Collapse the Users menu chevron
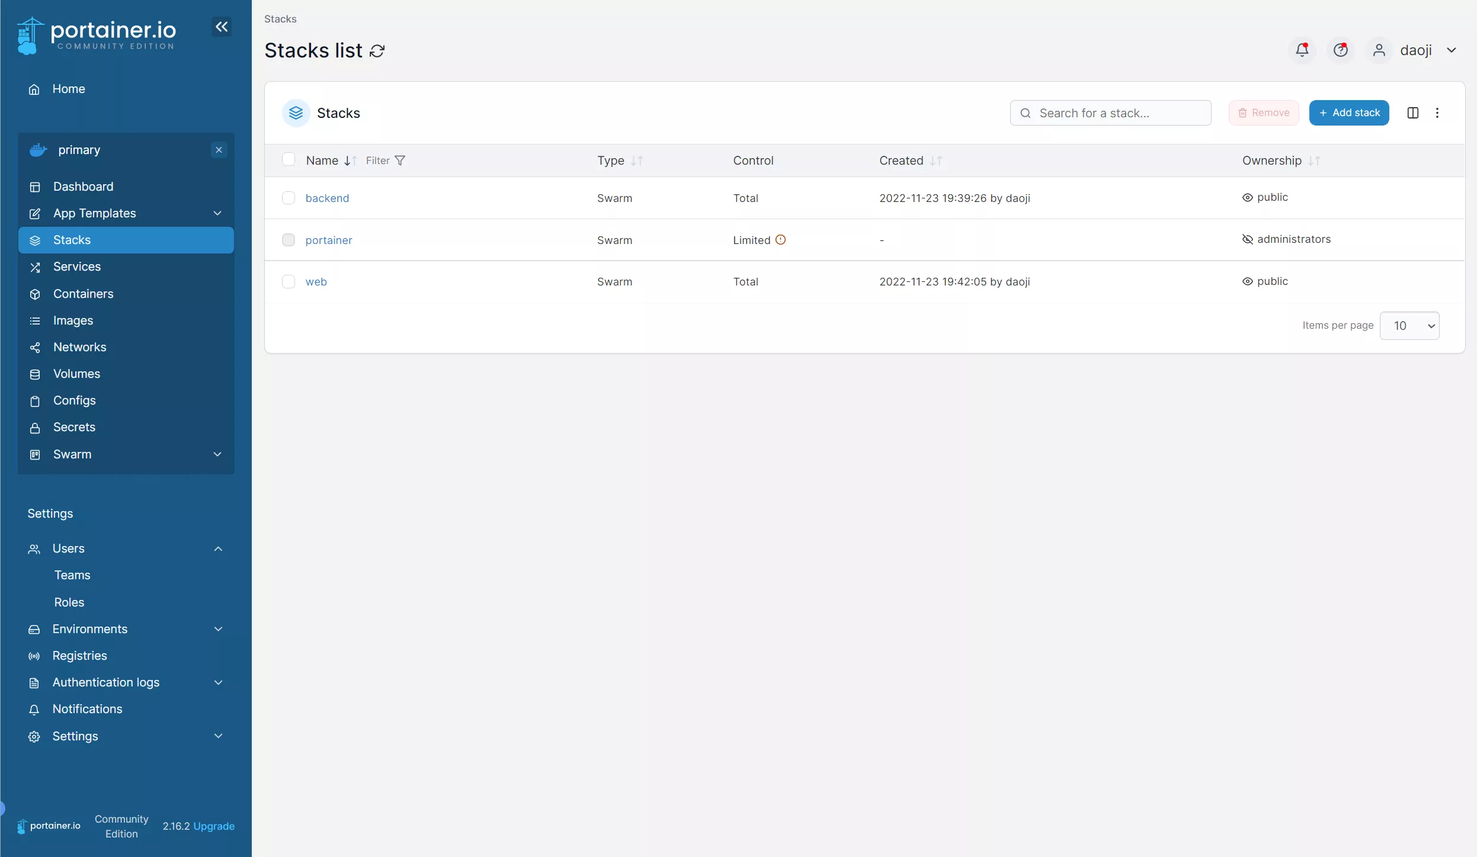 (218, 549)
